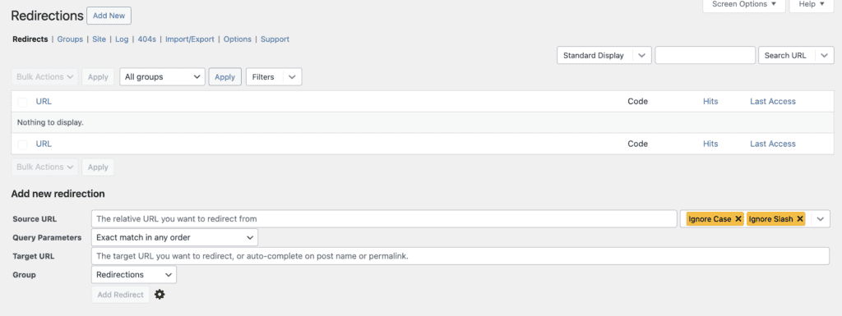
Task: Open the top Bulk Actions dropdown
Action: click(x=44, y=76)
